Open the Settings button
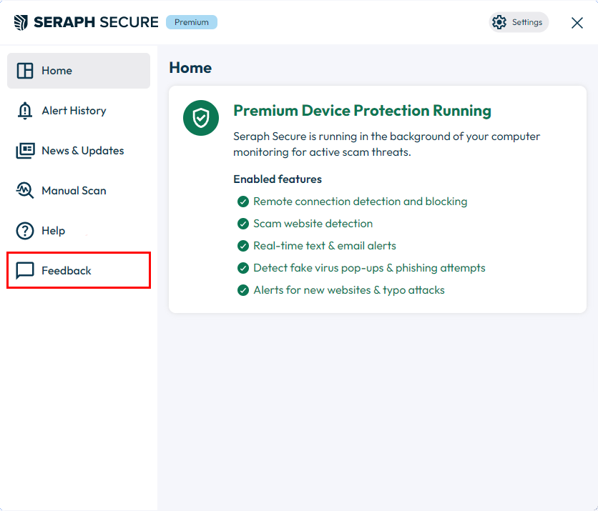598x511 pixels. pyautogui.click(x=519, y=22)
